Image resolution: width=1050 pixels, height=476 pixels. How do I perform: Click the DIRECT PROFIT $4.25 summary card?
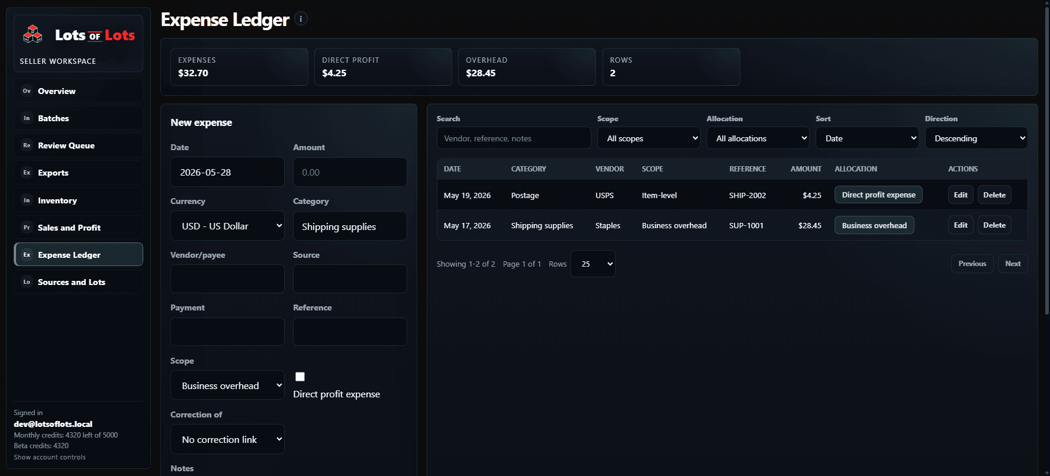click(x=383, y=67)
